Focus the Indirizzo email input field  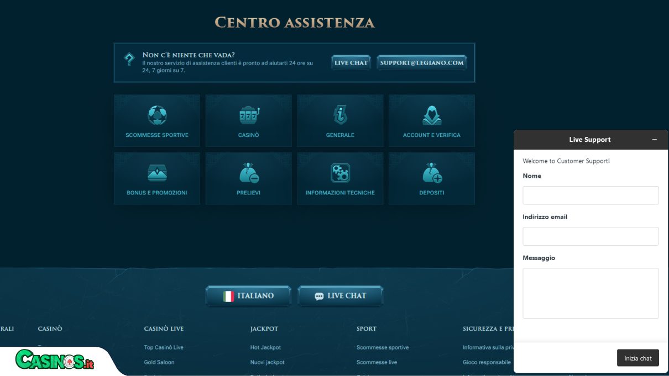point(590,236)
